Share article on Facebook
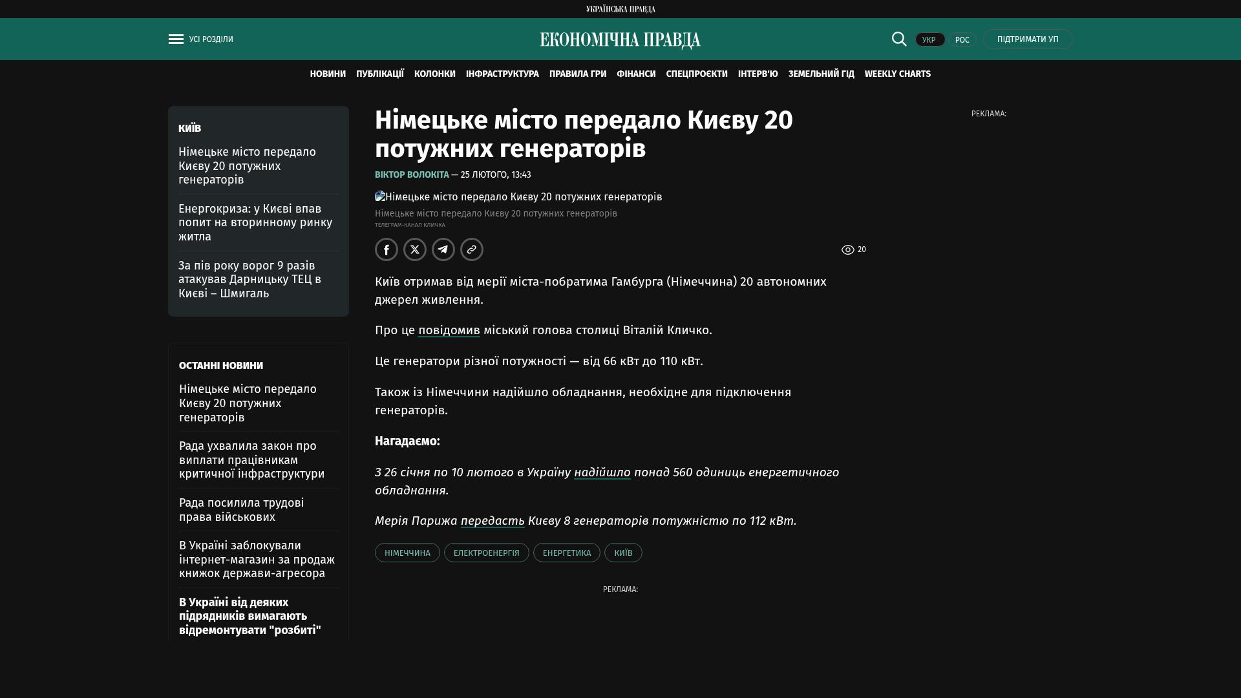The image size is (1241, 698). (x=387, y=249)
